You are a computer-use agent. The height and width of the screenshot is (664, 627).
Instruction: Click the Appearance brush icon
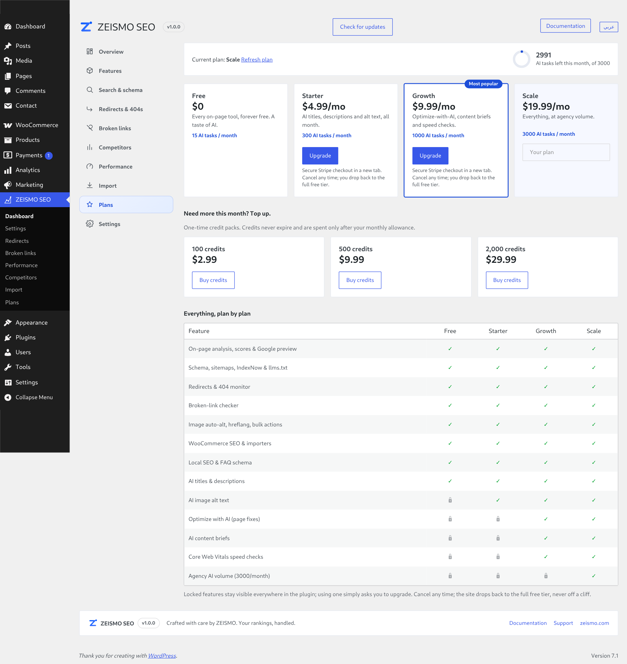click(8, 323)
